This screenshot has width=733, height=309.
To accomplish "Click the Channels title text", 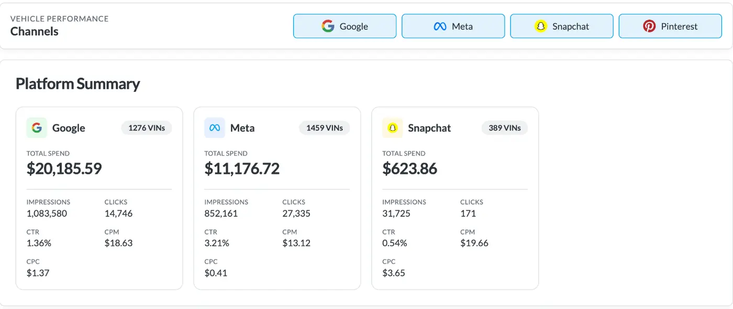I will (35, 31).
